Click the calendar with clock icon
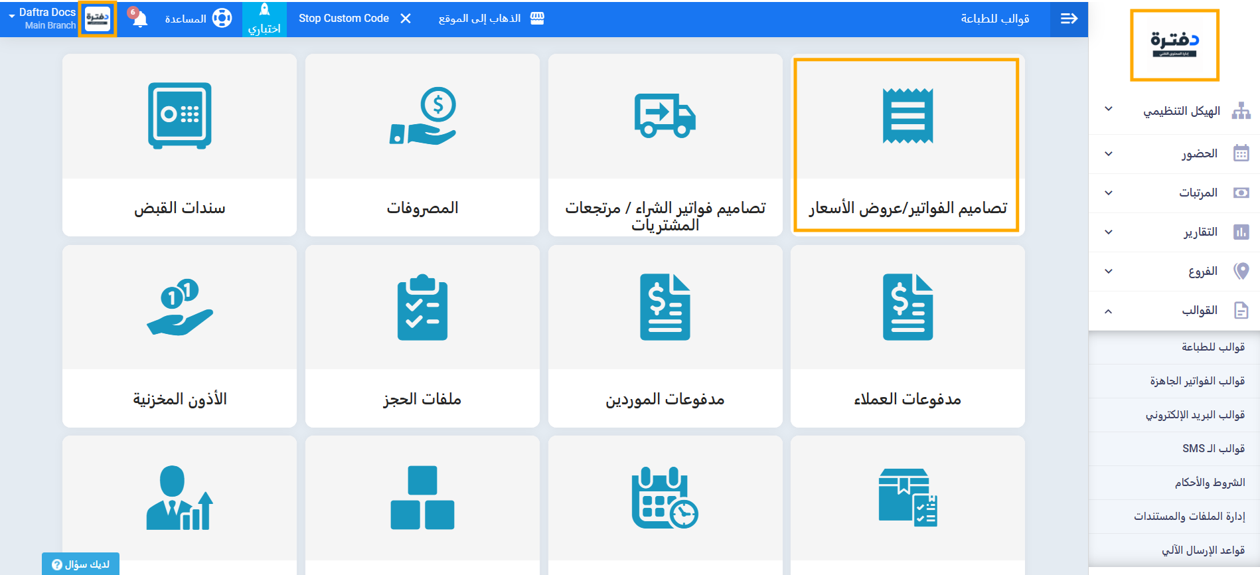Image resolution: width=1260 pixels, height=575 pixels. [665, 498]
